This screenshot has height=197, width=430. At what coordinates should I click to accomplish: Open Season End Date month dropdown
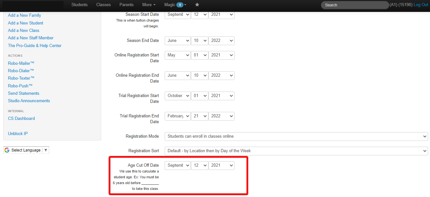[x=178, y=41]
